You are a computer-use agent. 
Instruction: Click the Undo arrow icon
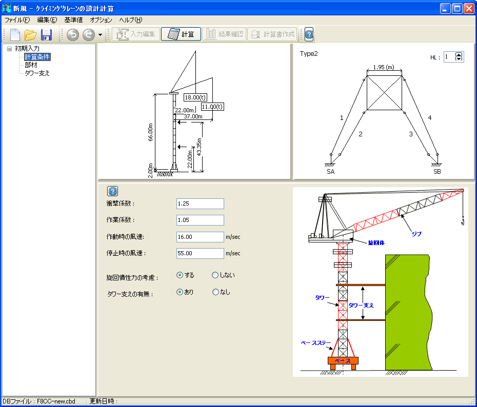pyautogui.click(x=73, y=35)
